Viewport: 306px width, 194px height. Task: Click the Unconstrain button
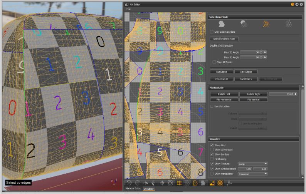pos(270,79)
